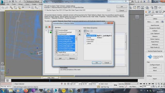Sort properties alphabetically icon

coord(88,31)
